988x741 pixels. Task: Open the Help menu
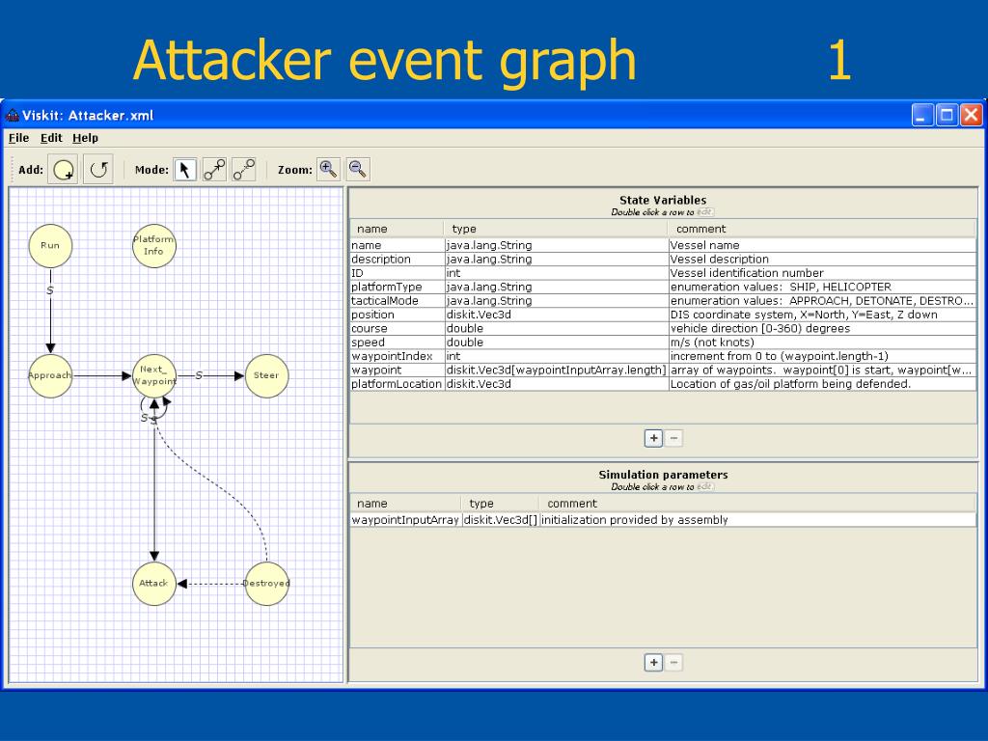(x=85, y=138)
